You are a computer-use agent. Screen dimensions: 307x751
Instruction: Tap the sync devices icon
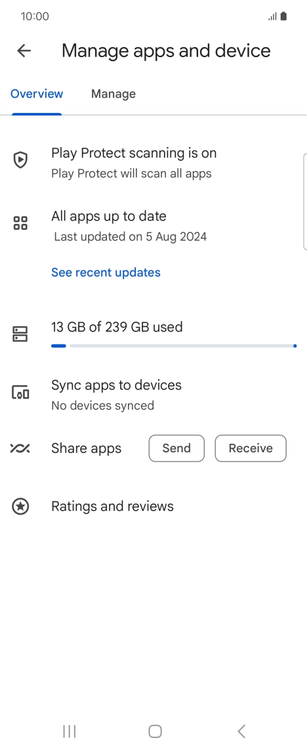click(x=20, y=393)
